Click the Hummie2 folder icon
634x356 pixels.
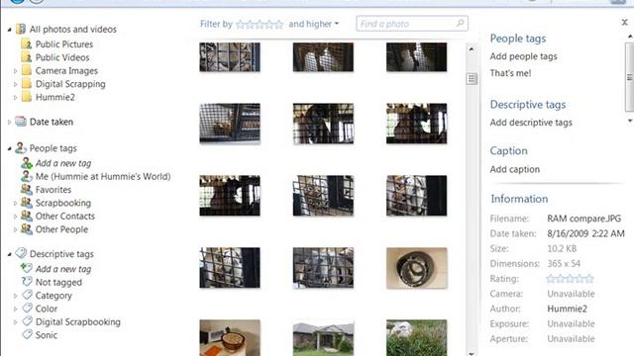tap(27, 97)
